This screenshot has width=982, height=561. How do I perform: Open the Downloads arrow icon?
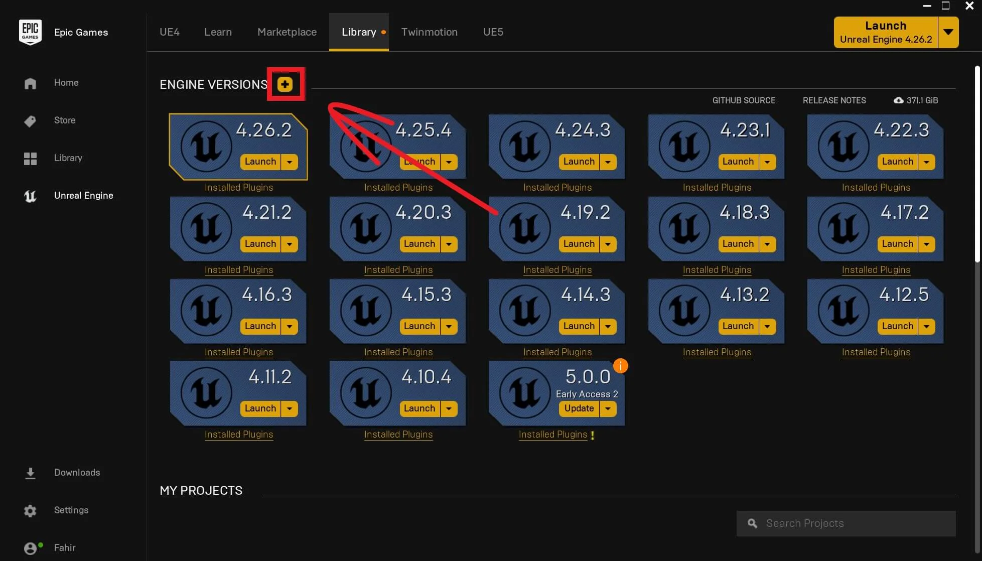pyautogui.click(x=30, y=473)
